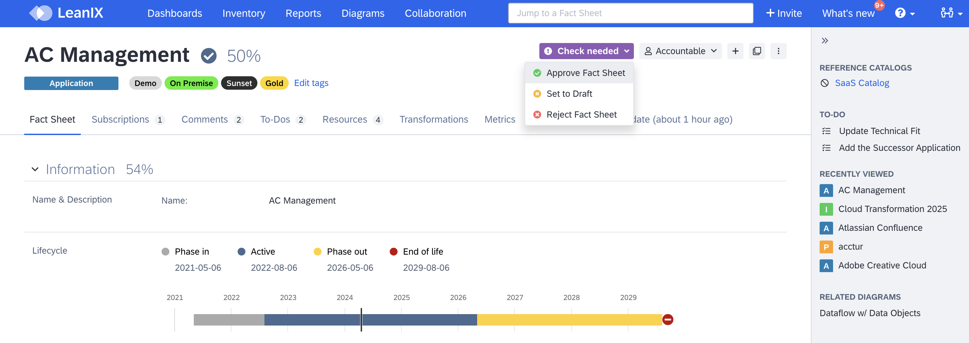
Task: Open Collaboration in top navigation
Action: [435, 13]
